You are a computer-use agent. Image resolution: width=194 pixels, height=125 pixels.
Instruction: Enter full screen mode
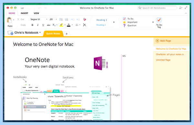click(x=186, y=8)
